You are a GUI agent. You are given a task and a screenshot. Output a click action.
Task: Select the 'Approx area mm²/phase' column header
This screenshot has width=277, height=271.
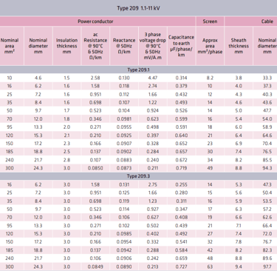point(210,46)
